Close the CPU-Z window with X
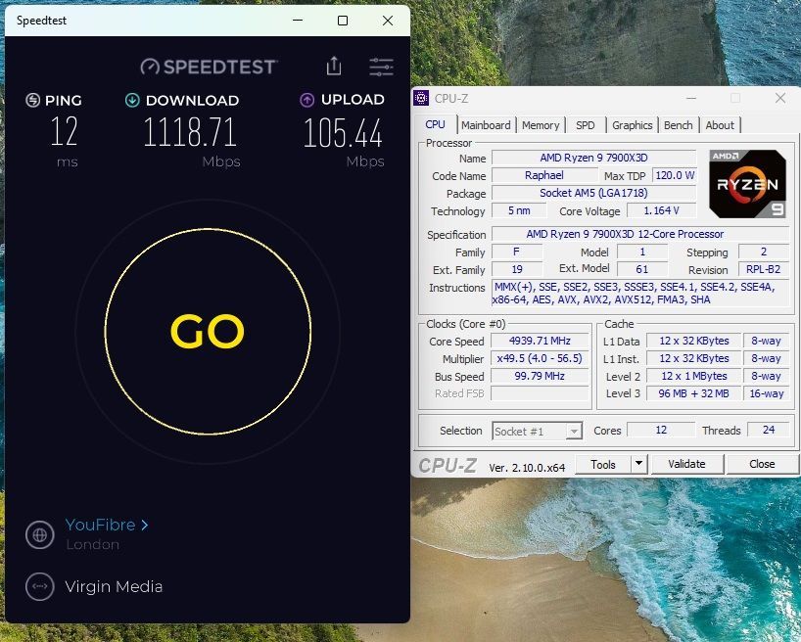Viewport: 801px width, 642px height. click(x=780, y=98)
